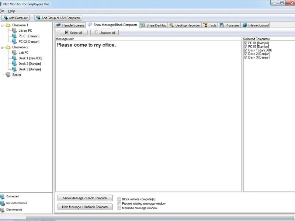Click the Add Group of LAN Computers icon
The height and width of the screenshot is (221, 295).
point(38,18)
